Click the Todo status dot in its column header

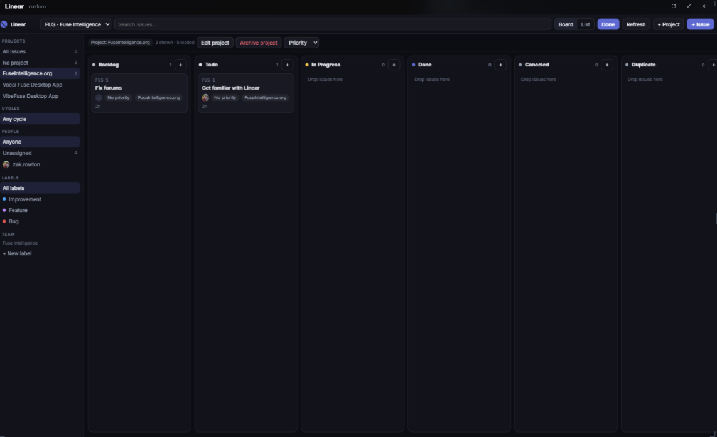tap(200, 65)
